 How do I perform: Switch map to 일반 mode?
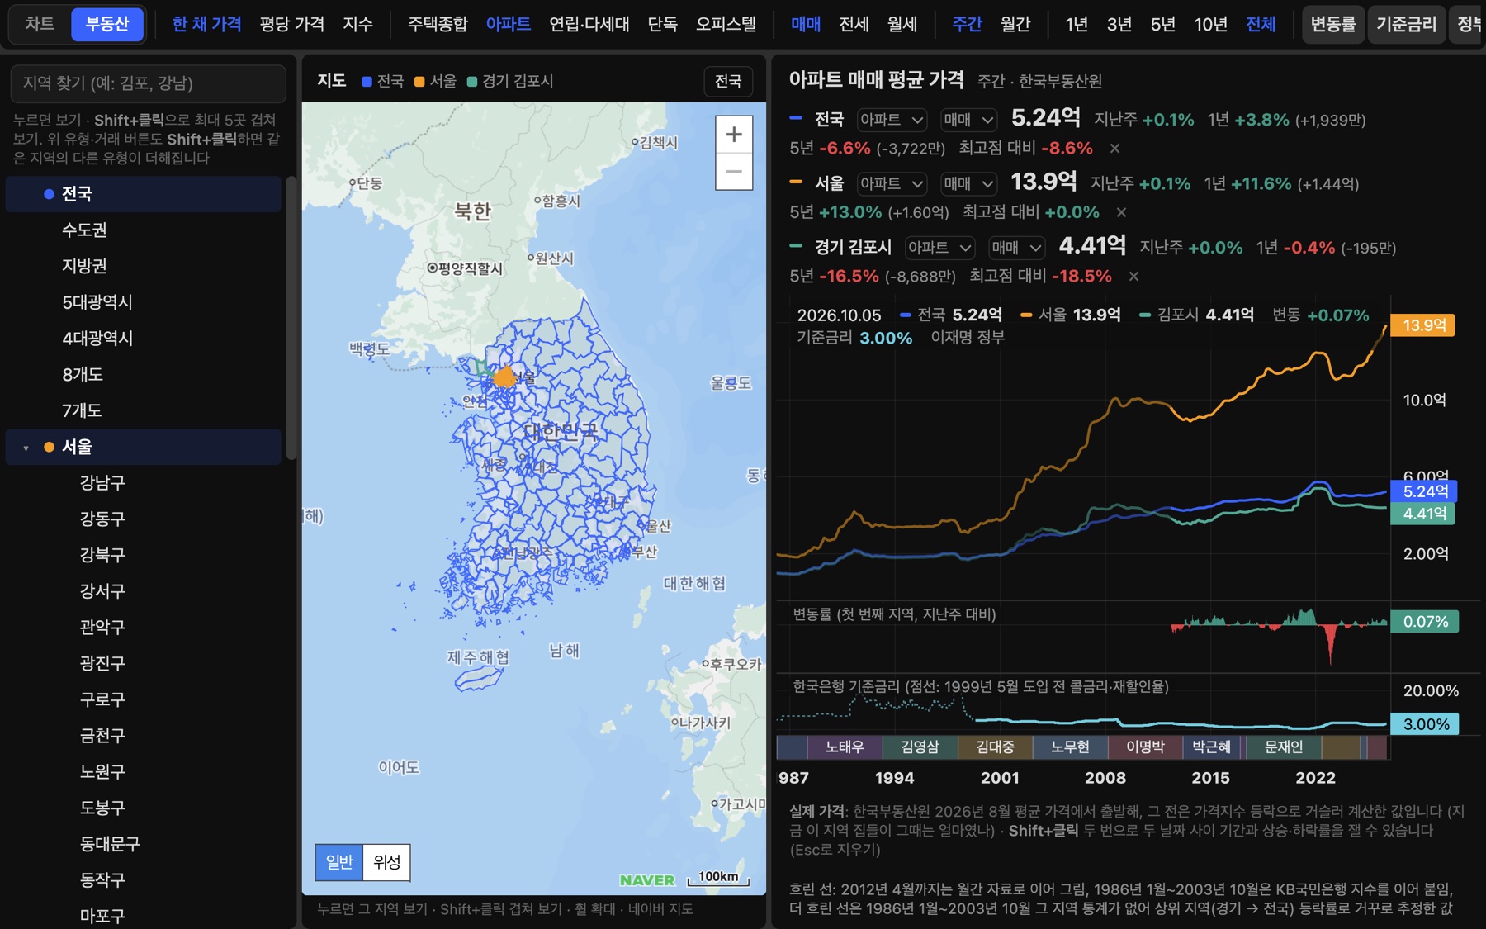[339, 862]
